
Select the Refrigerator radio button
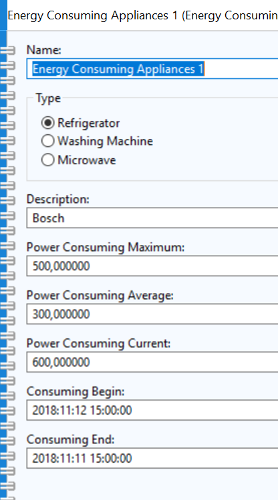48,123
